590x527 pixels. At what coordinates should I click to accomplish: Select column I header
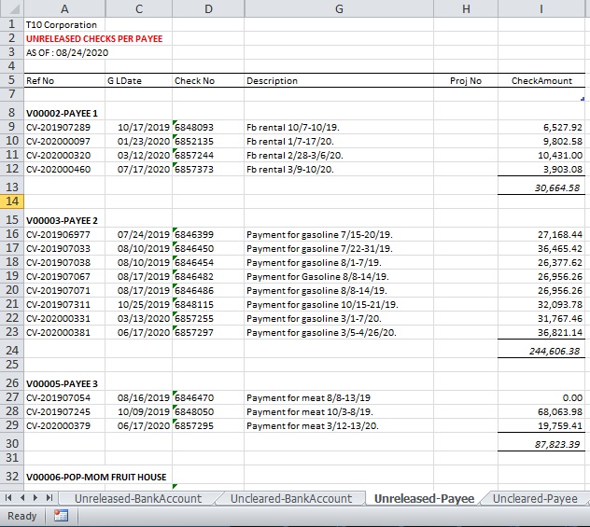[x=541, y=8]
